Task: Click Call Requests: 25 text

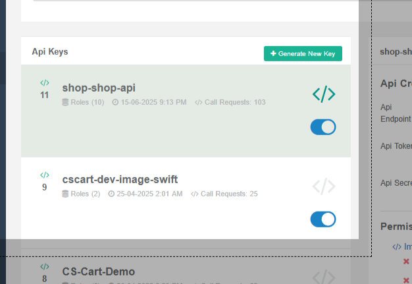Action: click(x=229, y=194)
